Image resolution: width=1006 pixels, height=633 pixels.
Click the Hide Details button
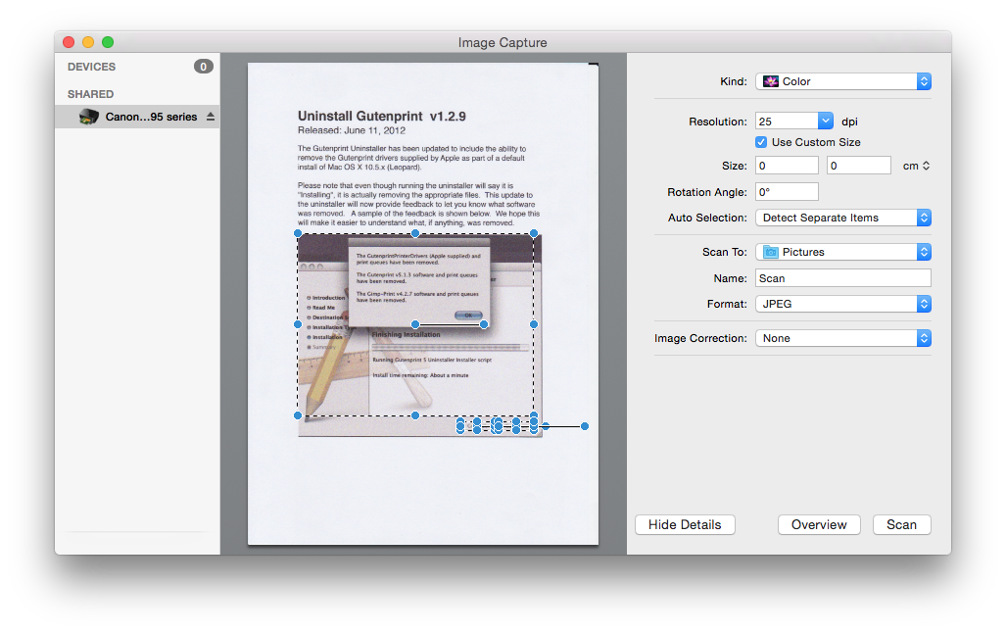point(685,525)
